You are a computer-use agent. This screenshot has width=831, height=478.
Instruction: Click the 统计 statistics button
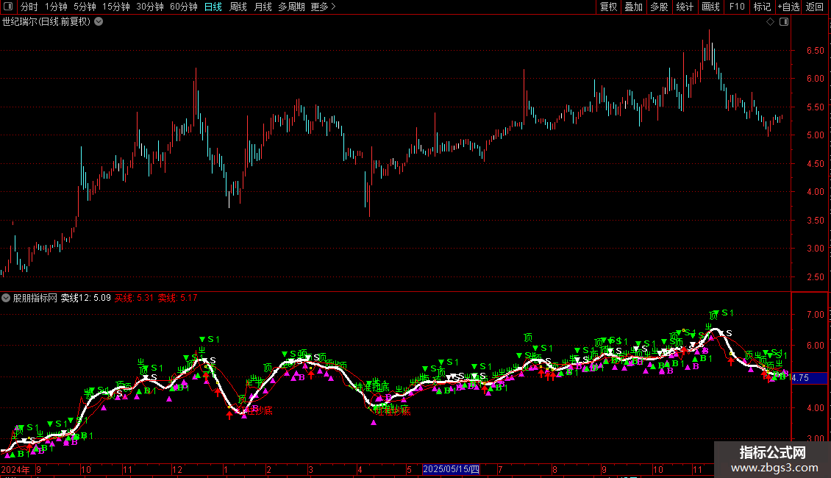(x=685, y=7)
